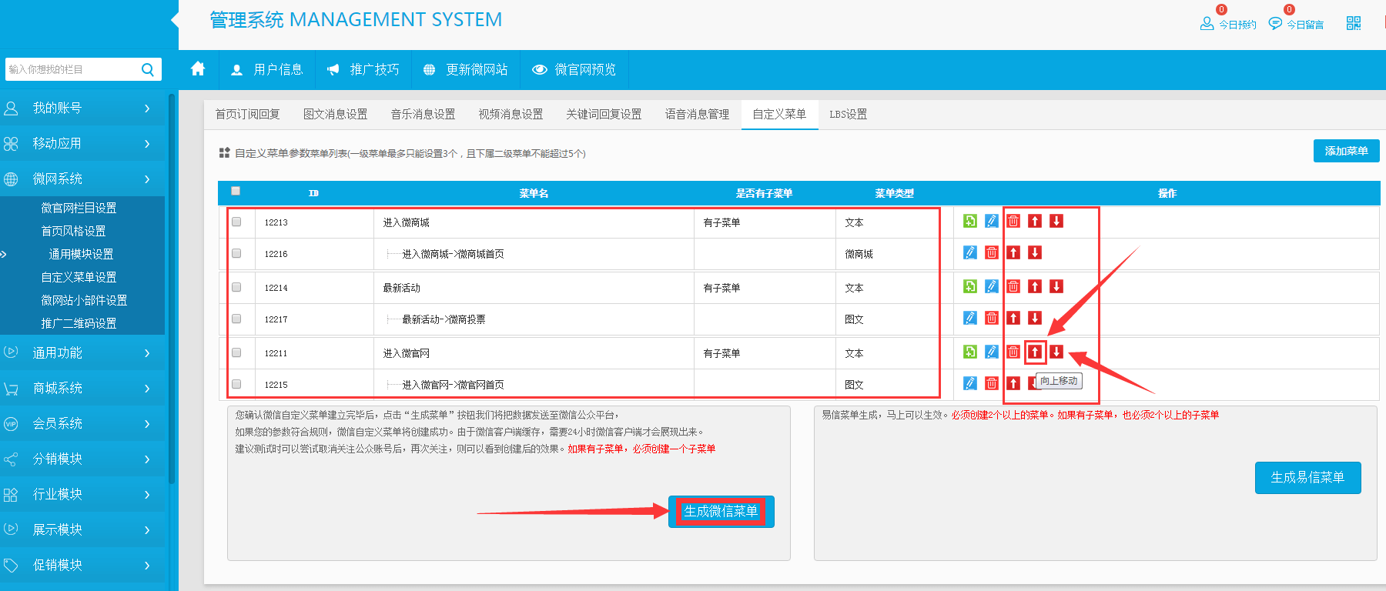1386x591 pixels.
Task: Check the box for row 12215
Action: [236, 385]
